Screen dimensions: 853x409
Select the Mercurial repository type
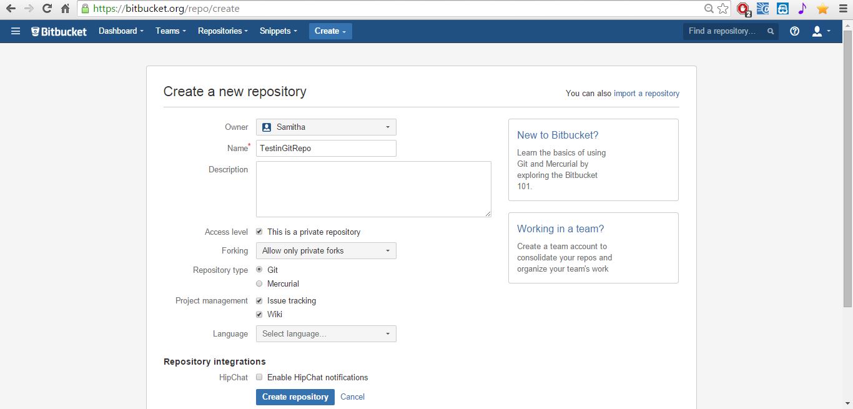click(x=259, y=283)
